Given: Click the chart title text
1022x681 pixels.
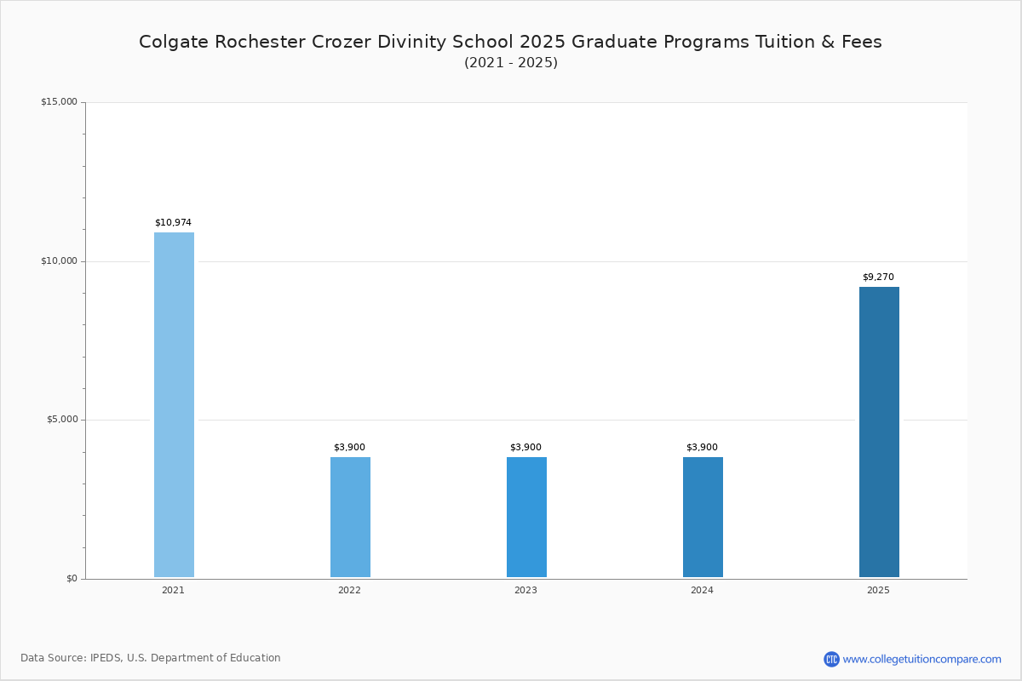Looking at the screenshot, I should pos(510,42).
